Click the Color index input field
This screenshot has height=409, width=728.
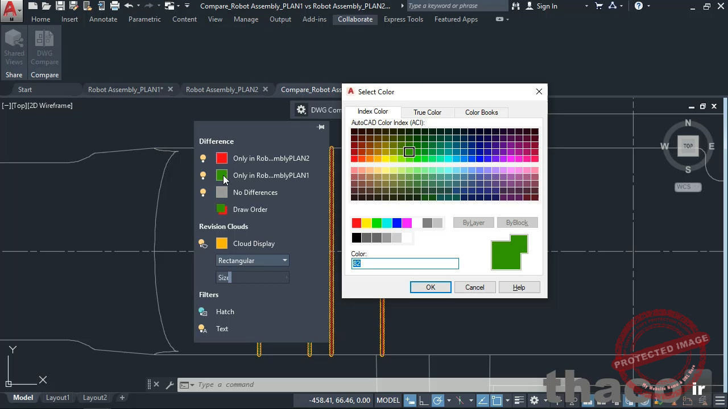pyautogui.click(x=405, y=264)
